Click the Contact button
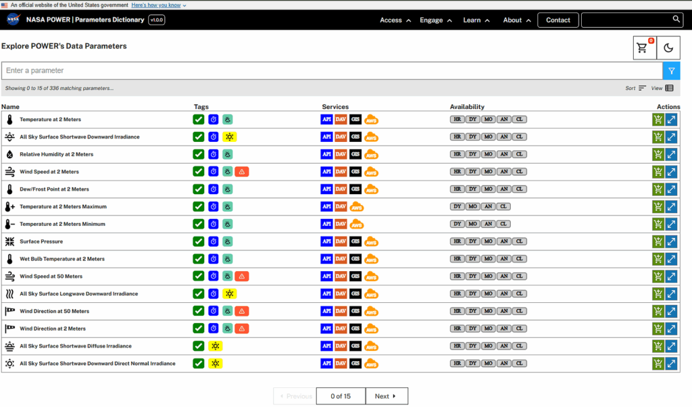Screen dimensions: 692x407 [558, 20]
